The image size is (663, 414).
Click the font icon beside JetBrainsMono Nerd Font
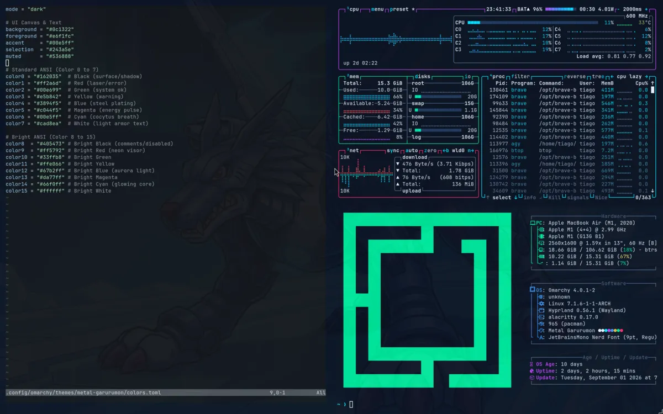click(542, 337)
